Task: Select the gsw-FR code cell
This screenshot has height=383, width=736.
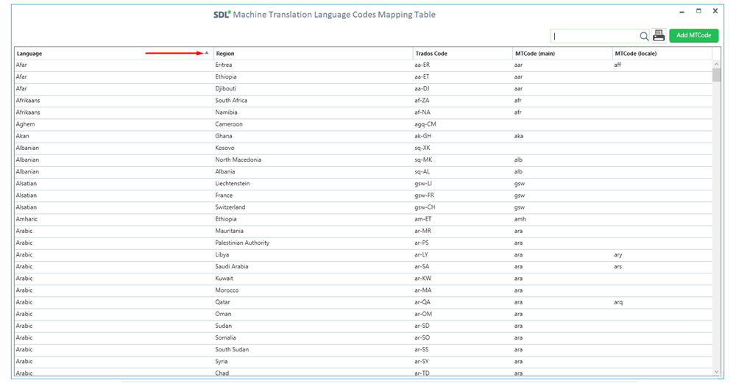Action: (425, 196)
